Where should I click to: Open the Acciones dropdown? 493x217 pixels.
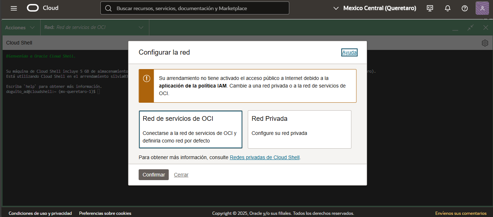20,27
